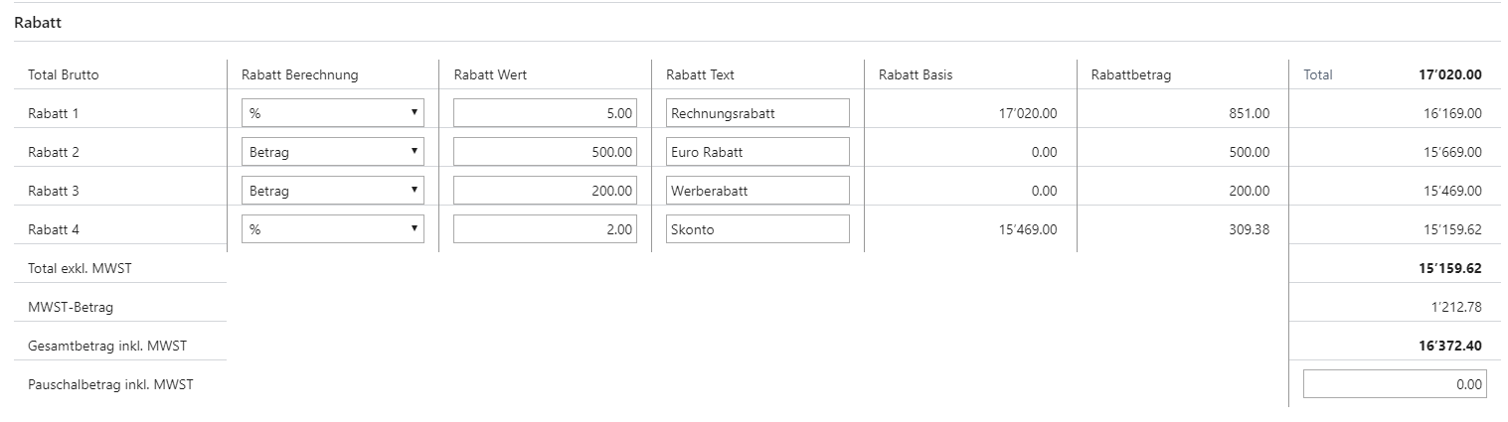Click the Werberabatt text field
The image size is (1508, 422).
point(757,191)
